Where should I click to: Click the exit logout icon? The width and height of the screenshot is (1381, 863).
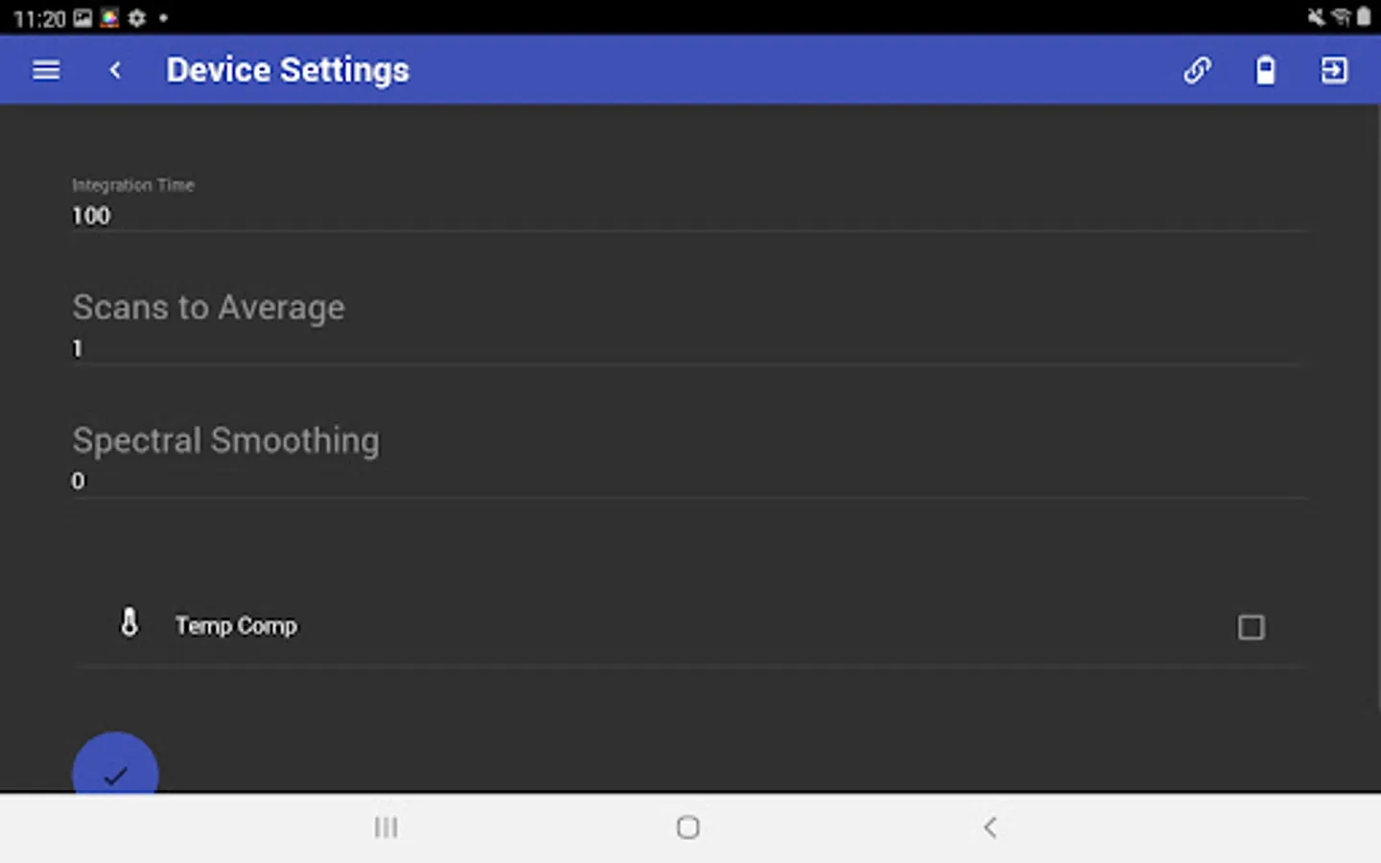(x=1334, y=70)
